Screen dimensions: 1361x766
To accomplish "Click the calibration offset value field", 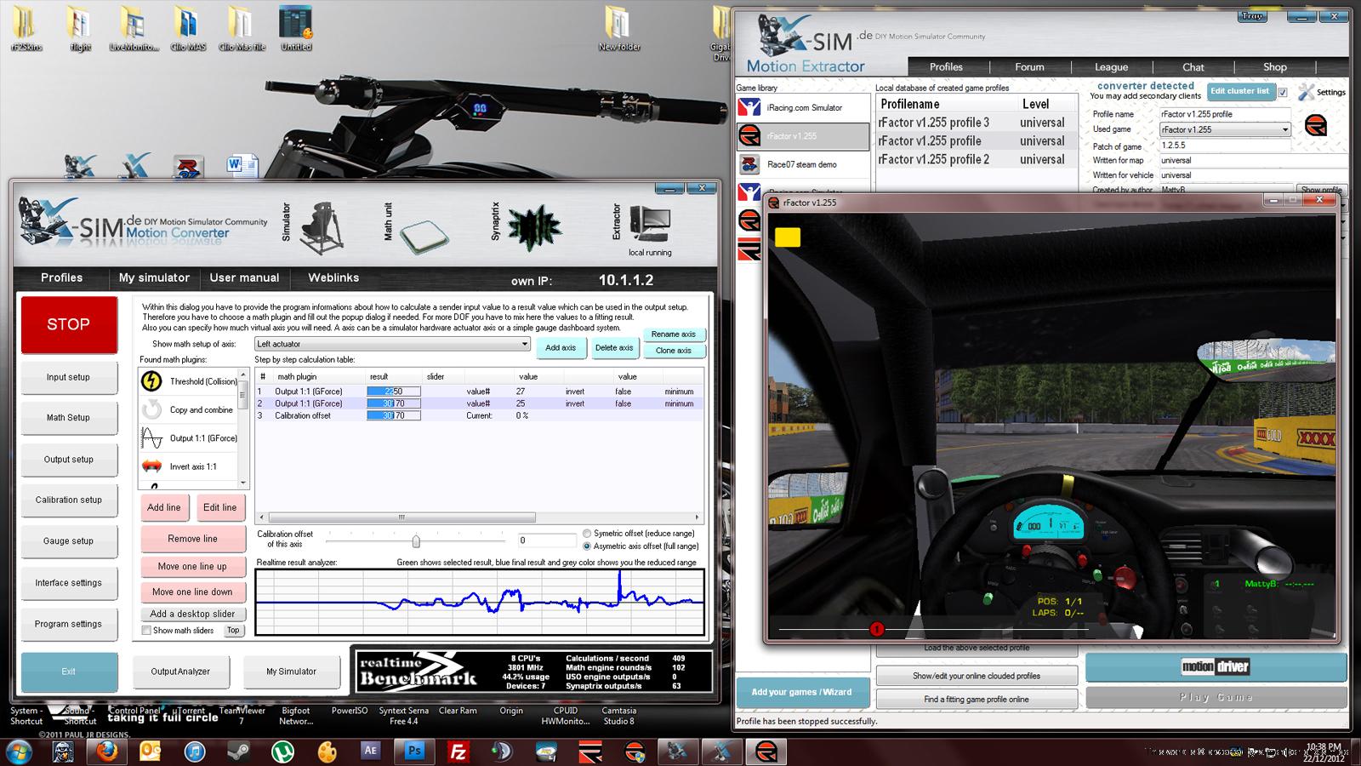I will pyautogui.click(x=546, y=540).
